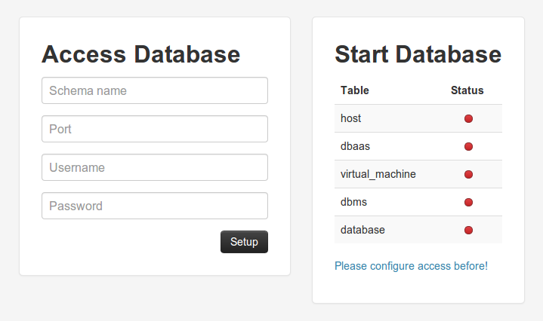543x321 pixels.
Task: Click the Setup button
Action: (x=244, y=242)
